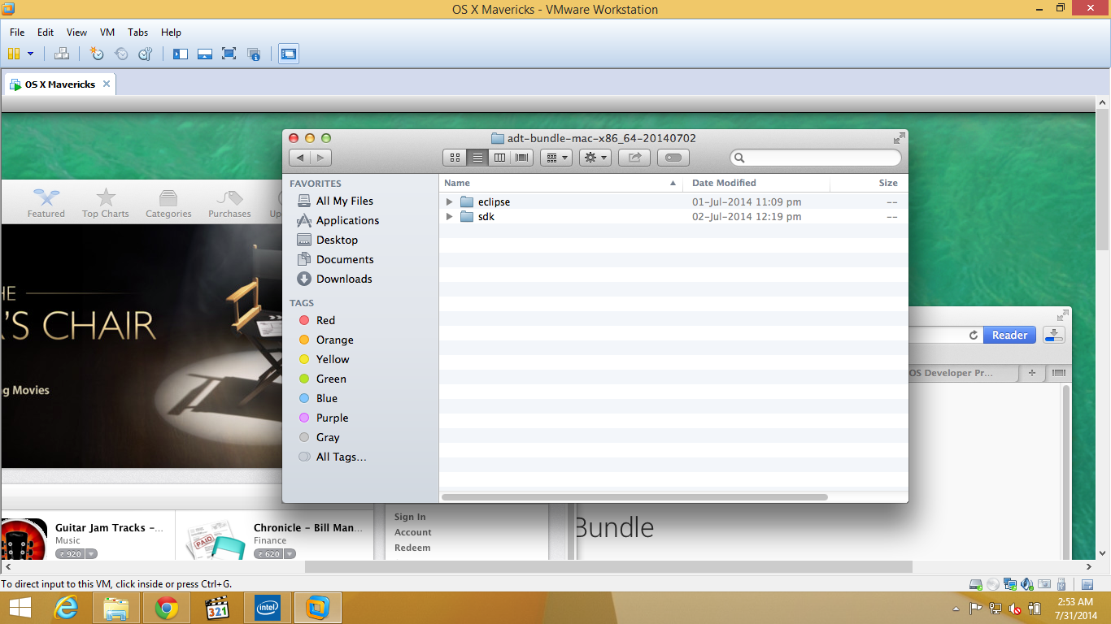Close the OS X Mavericks tab
Viewport: 1111px width, 624px height.
pyautogui.click(x=107, y=84)
